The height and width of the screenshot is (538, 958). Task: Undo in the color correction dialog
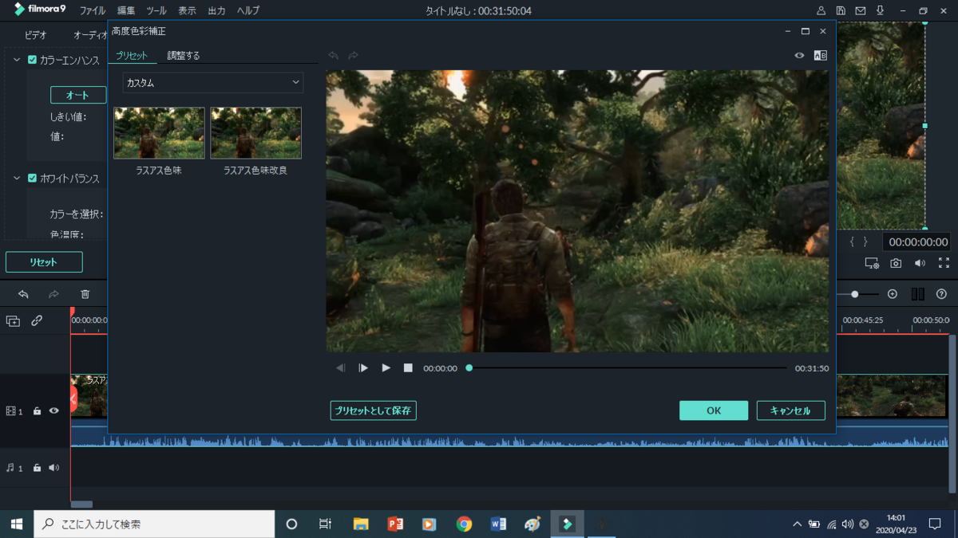point(334,56)
